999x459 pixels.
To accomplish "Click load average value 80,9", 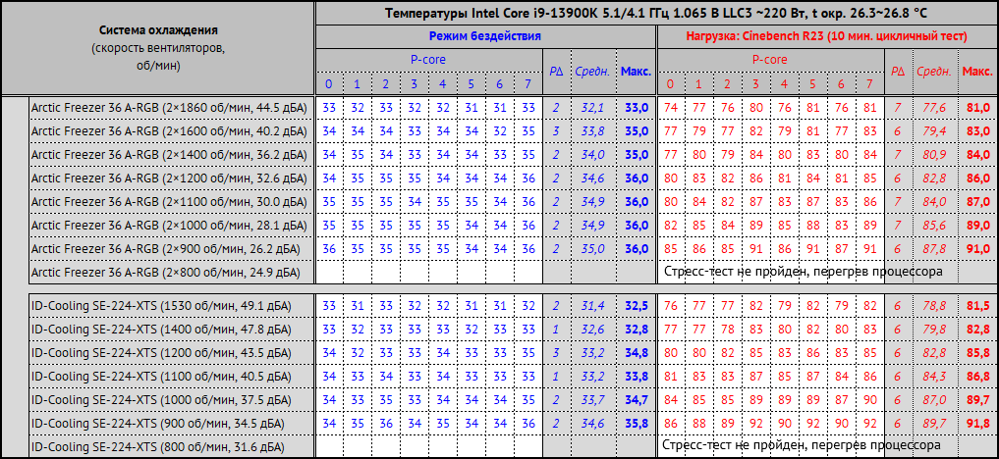I will click(x=934, y=155).
